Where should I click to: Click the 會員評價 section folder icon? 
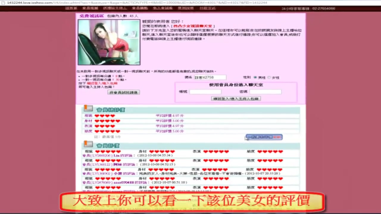(x=88, y=144)
